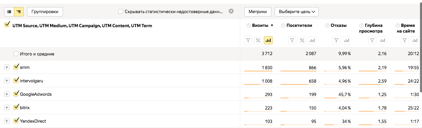Filter by Посетители funnel icon
The width and height of the screenshot is (422, 128).
pyautogui.click(x=293, y=40)
